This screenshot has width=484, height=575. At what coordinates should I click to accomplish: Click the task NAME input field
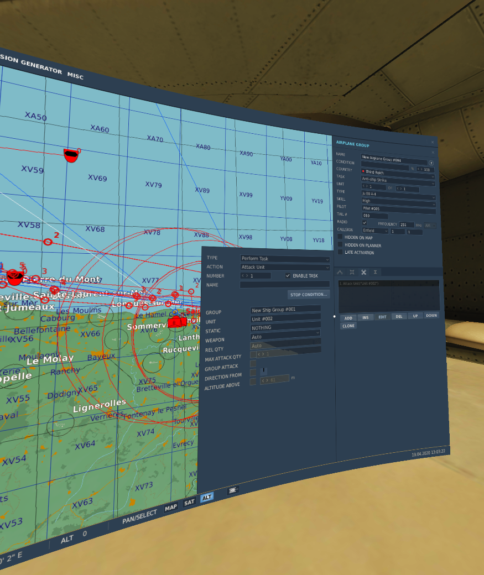[285, 284]
